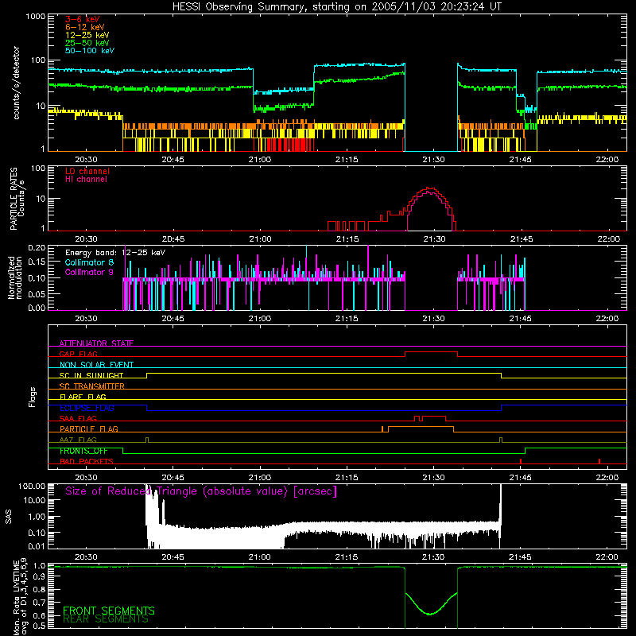Click the HI channel legend label

point(86,180)
